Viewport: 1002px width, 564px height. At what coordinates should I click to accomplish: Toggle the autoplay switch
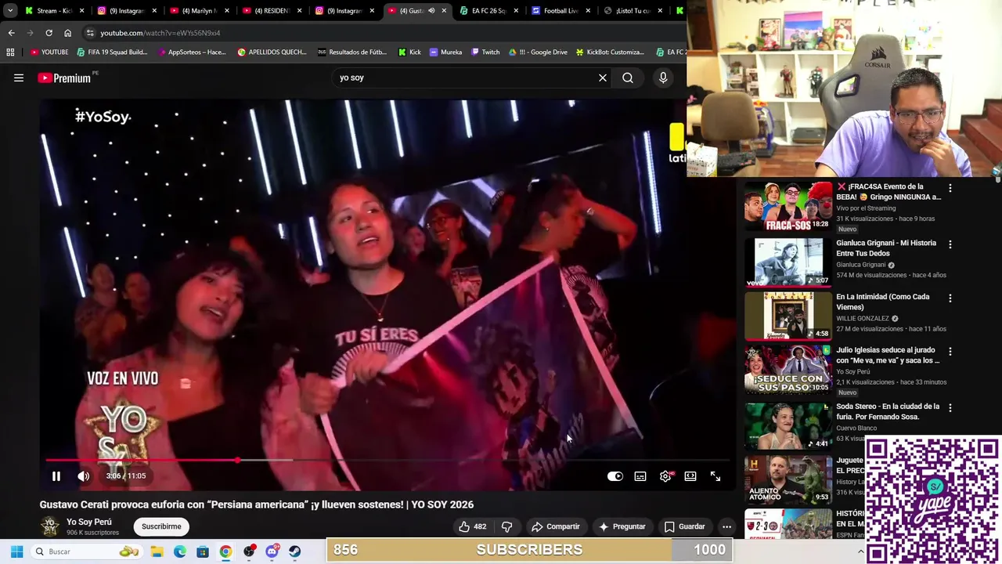click(615, 476)
